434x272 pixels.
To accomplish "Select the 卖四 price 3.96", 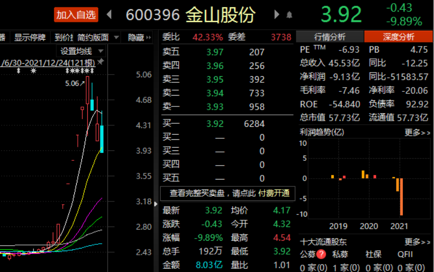I will [215, 66].
